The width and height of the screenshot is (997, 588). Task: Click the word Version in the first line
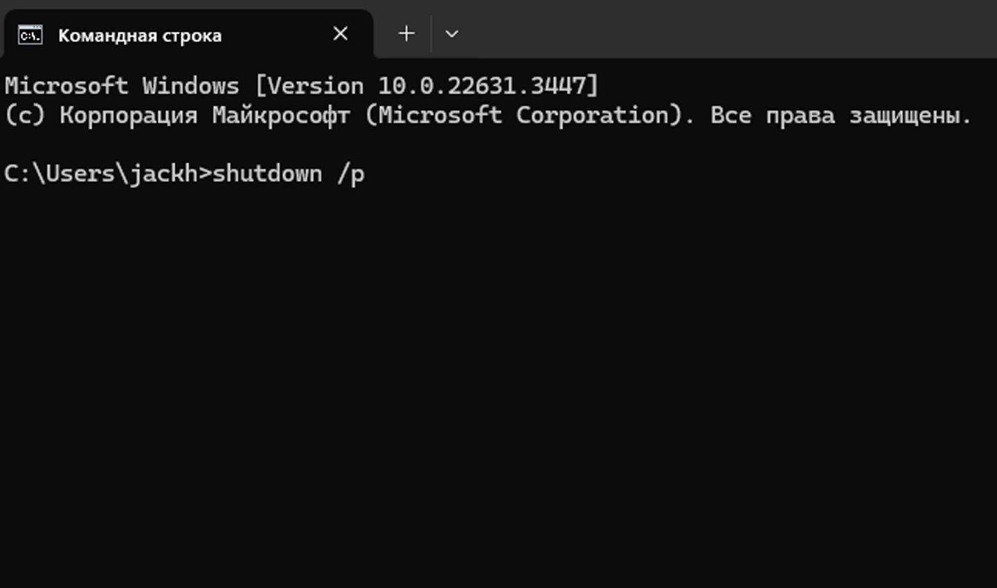click(x=315, y=86)
